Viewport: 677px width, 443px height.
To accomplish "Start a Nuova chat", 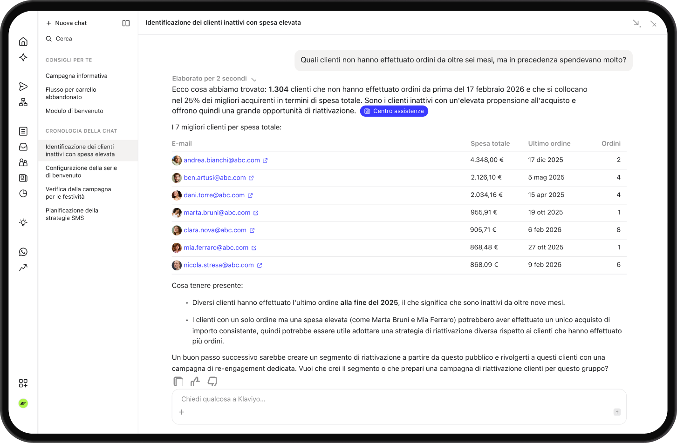I will 67,23.
